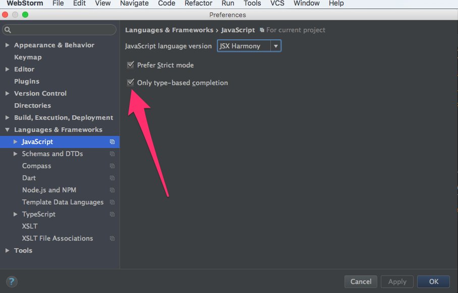Open the View menu
The image size is (458, 293).
(103, 4)
